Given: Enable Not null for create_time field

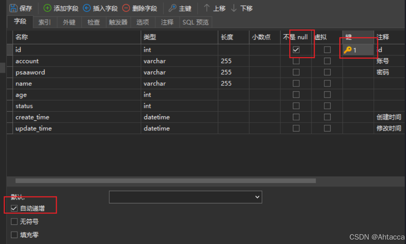Looking at the screenshot, I should point(296,117).
